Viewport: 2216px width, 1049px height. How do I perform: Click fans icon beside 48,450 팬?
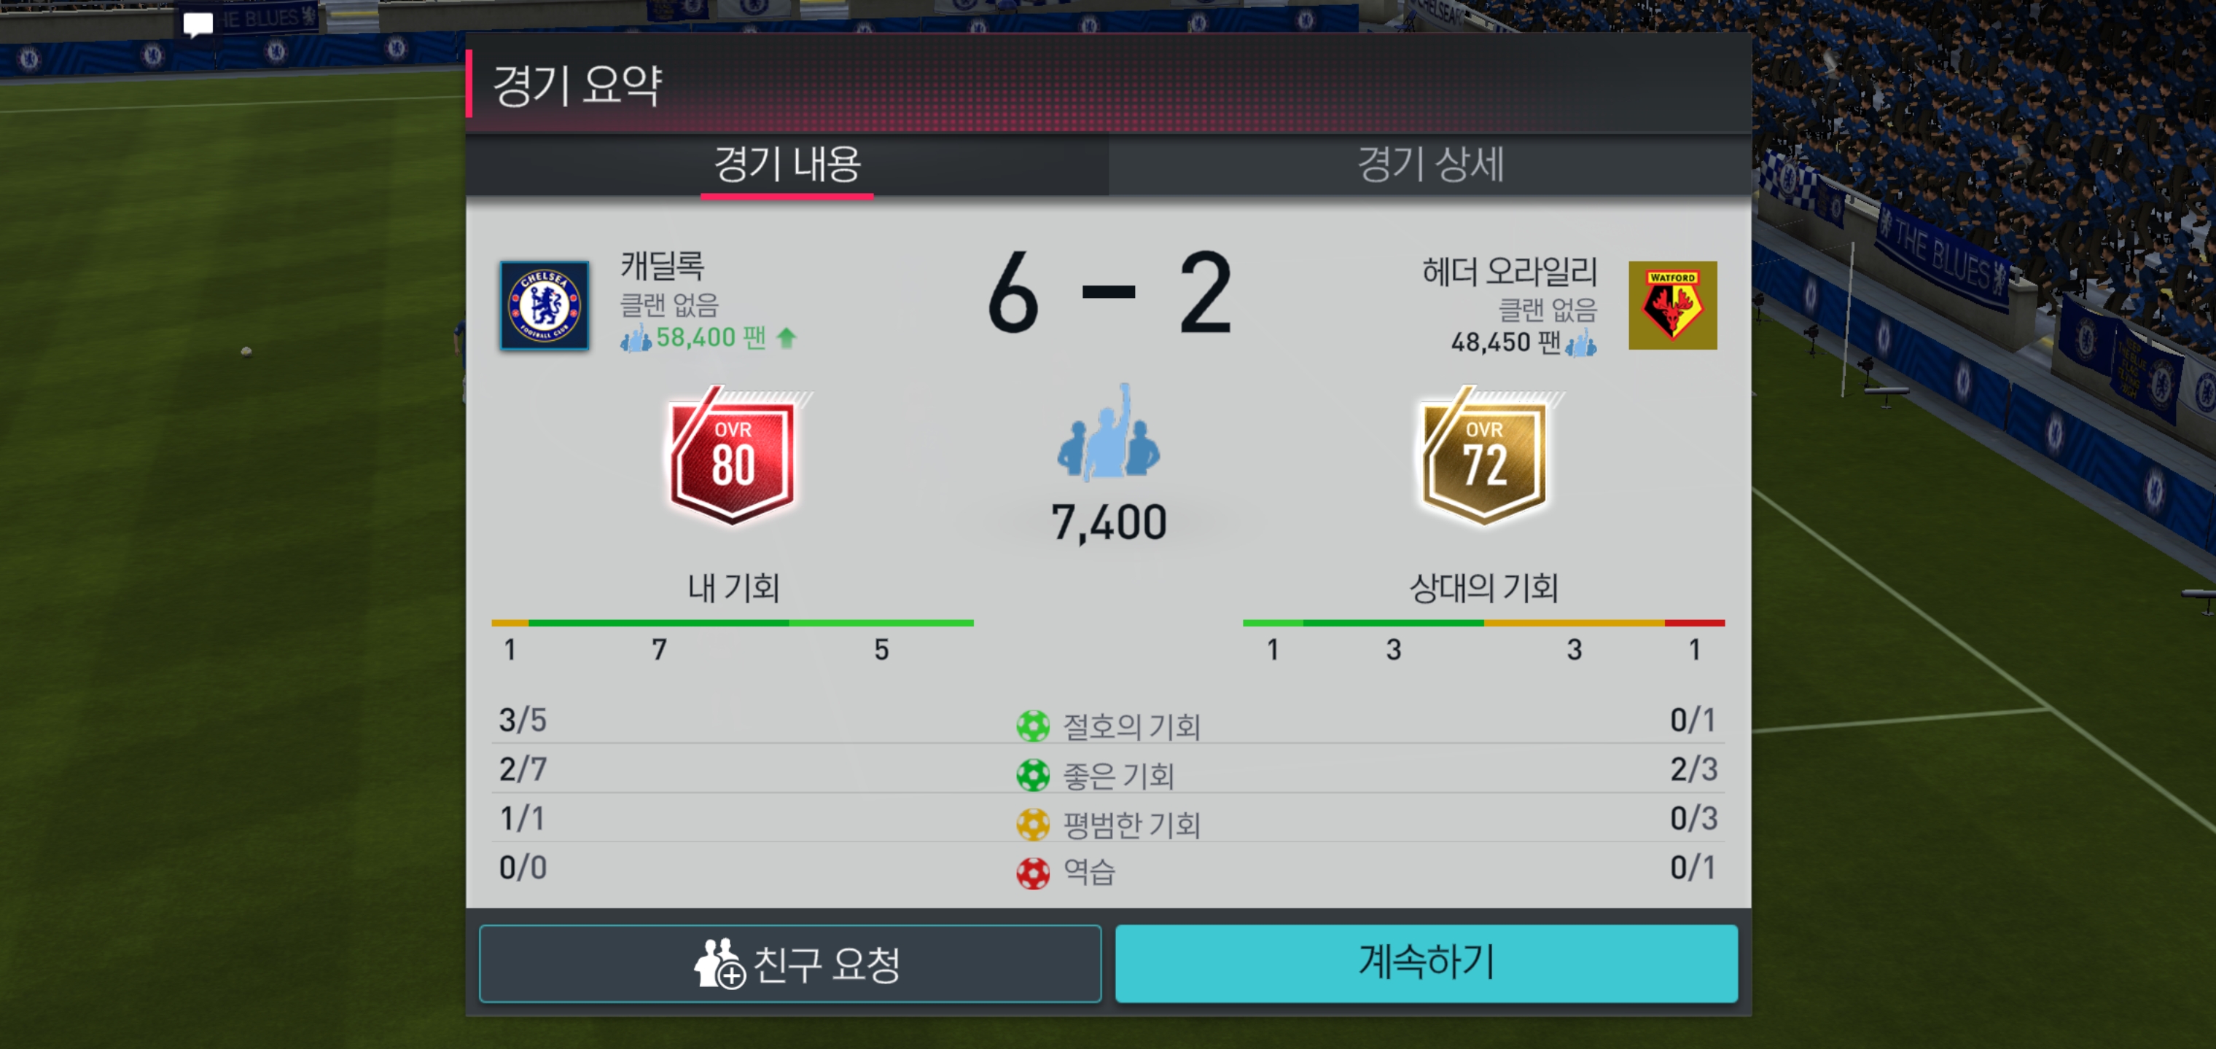(x=1581, y=342)
